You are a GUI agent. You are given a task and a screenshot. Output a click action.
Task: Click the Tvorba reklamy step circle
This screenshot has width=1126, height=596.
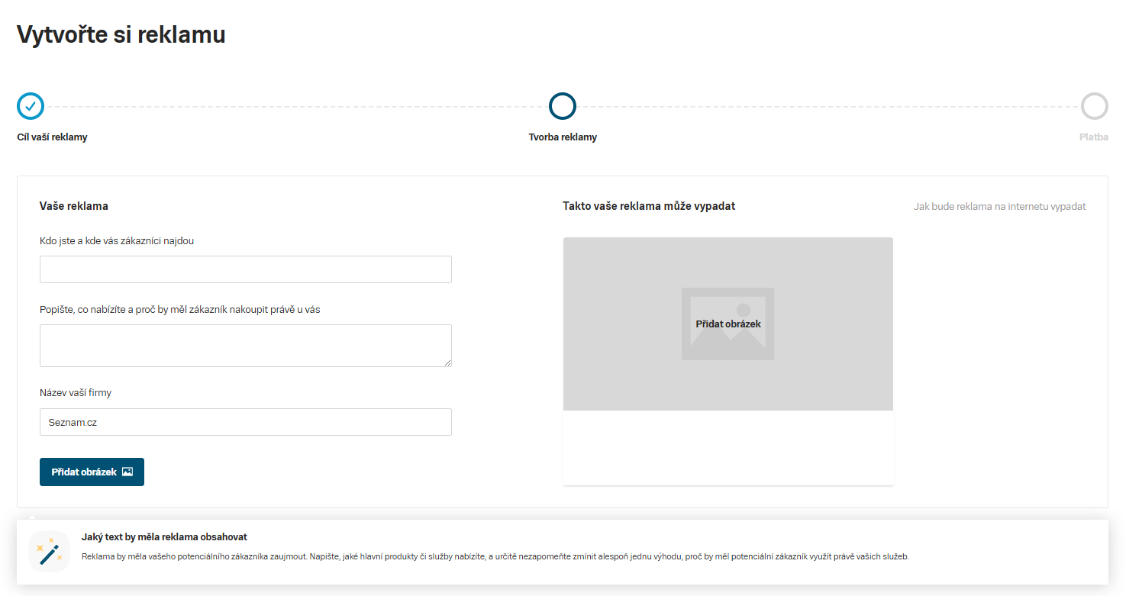tap(563, 106)
